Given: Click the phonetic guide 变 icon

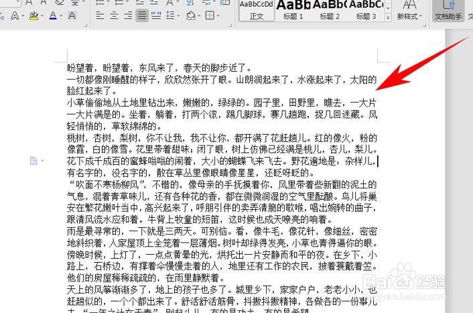Looking at the screenshot, I should pyautogui.click(x=75, y=3).
